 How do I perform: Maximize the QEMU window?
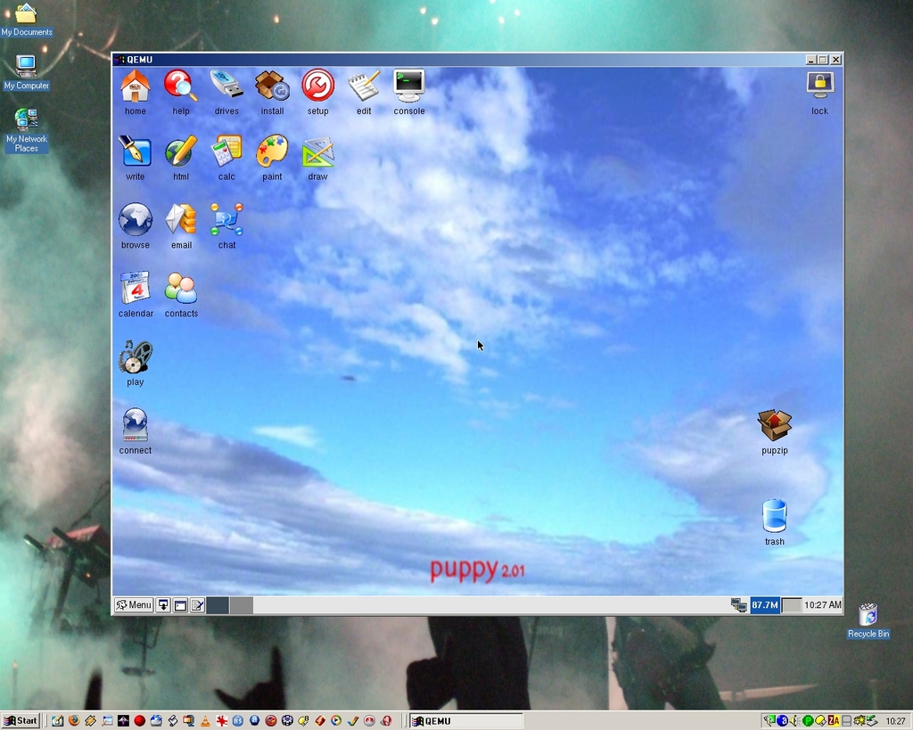point(823,60)
